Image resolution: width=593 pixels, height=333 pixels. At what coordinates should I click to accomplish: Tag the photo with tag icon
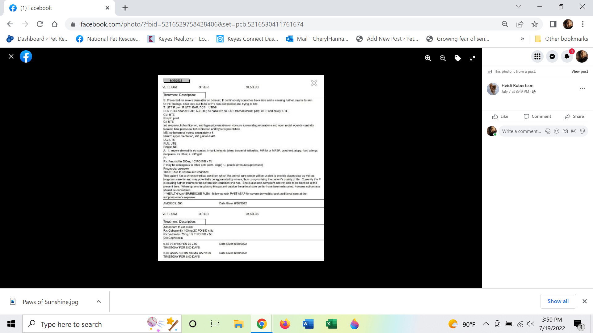click(457, 58)
